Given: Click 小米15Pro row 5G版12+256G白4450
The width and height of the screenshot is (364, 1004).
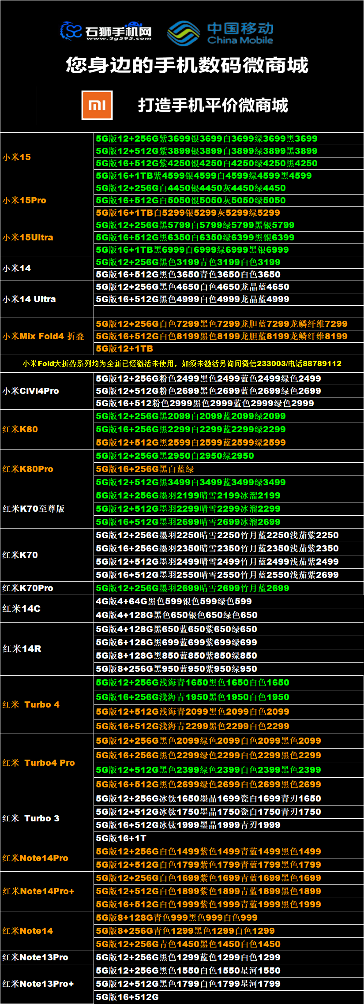Looking at the screenshot, I should [229, 188].
